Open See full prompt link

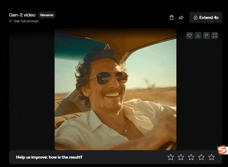pyautogui.click(x=24, y=21)
